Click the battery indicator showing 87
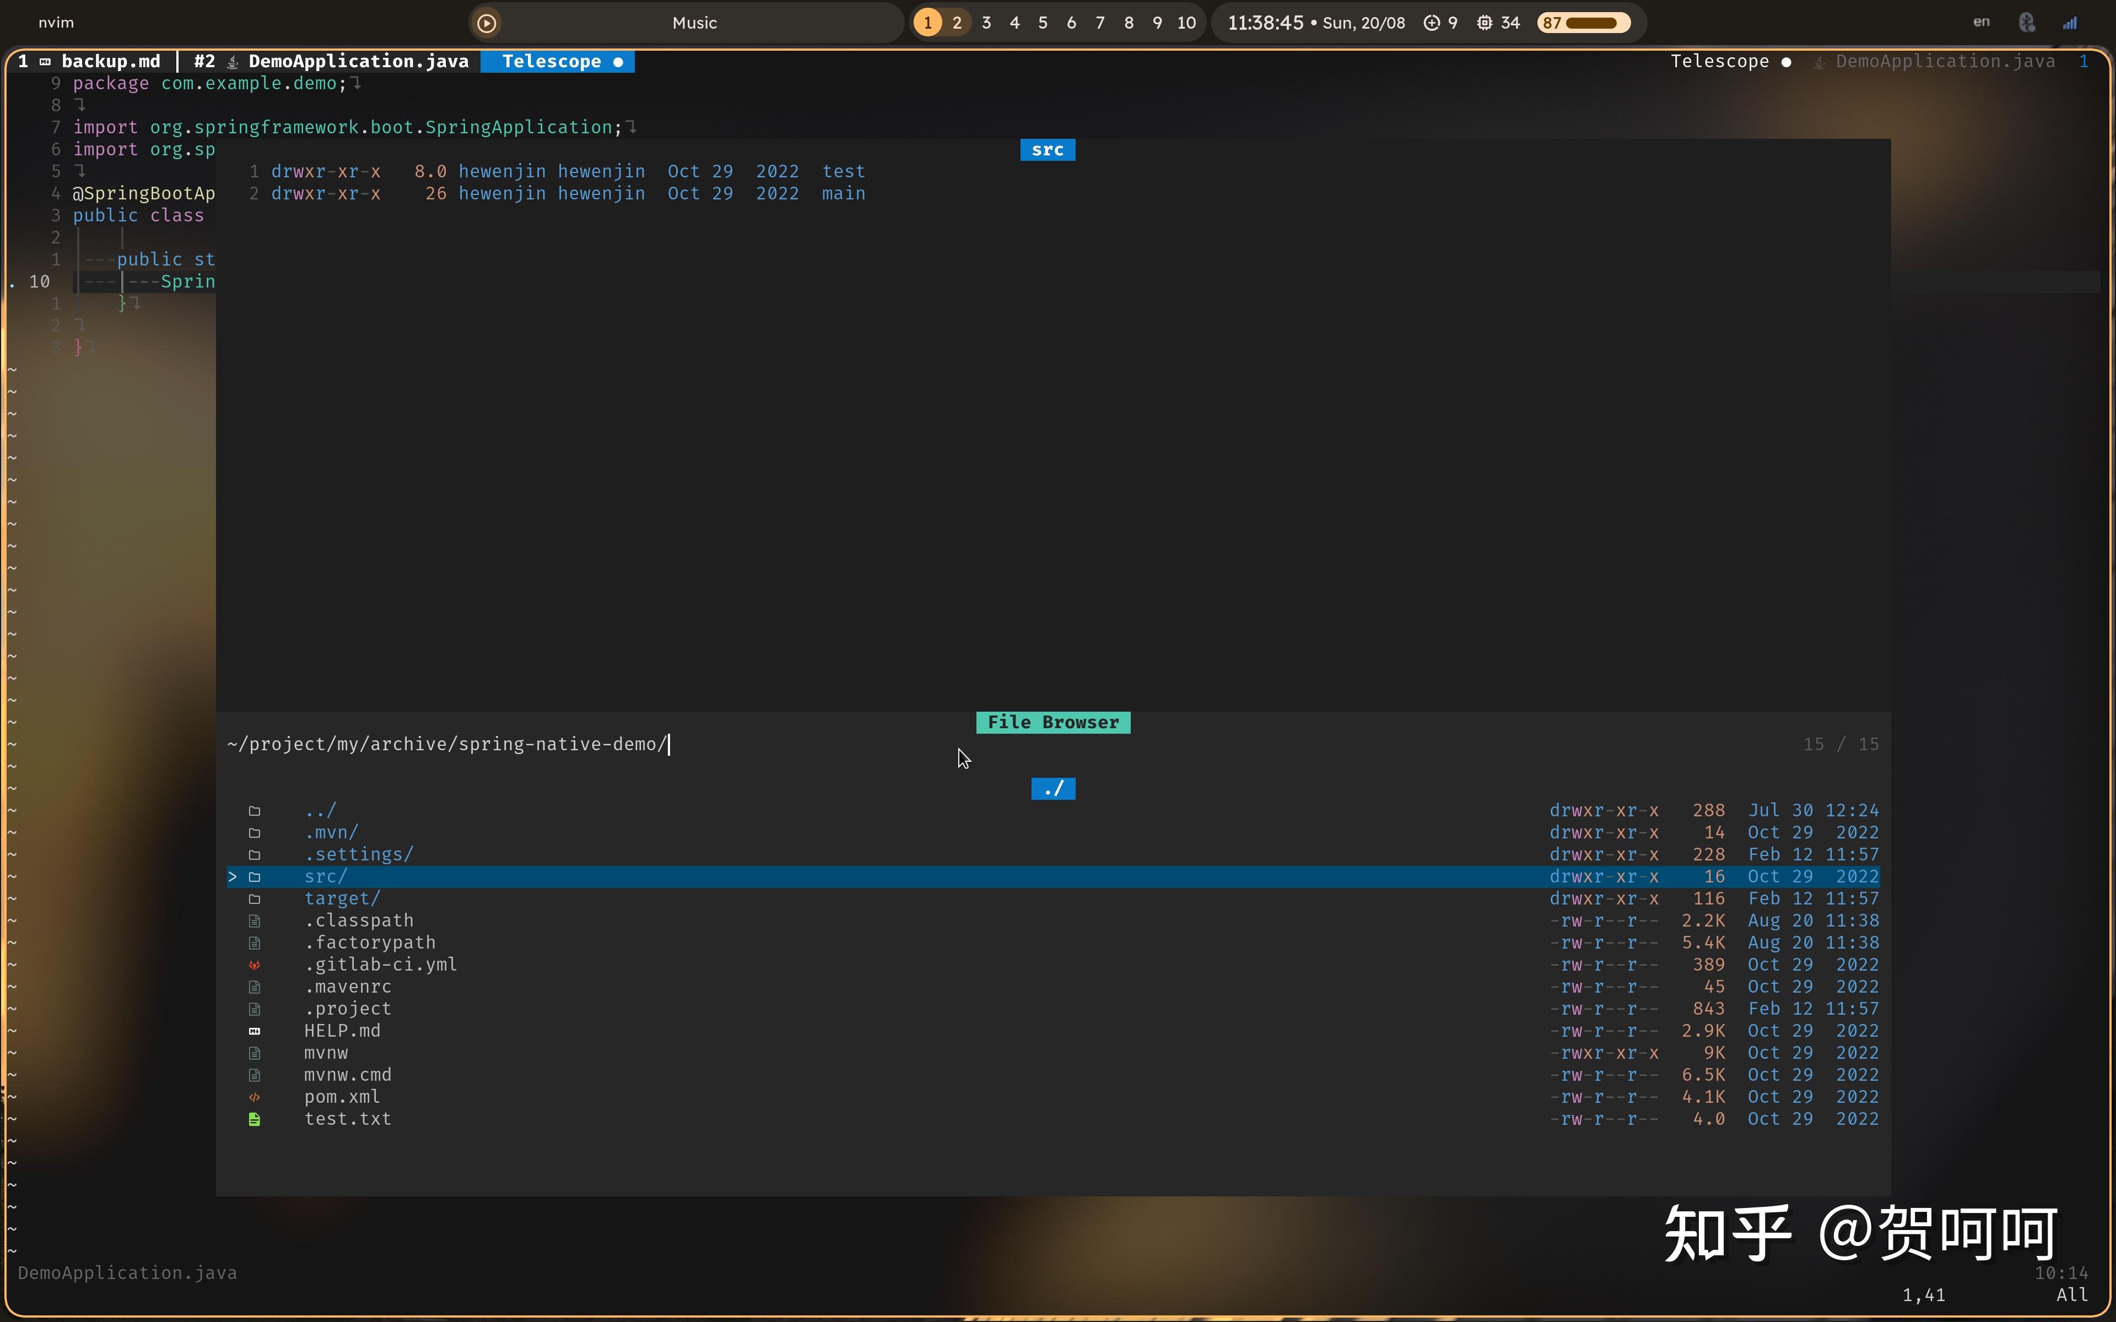Image resolution: width=2116 pixels, height=1322 pixels. point(1584,23)
